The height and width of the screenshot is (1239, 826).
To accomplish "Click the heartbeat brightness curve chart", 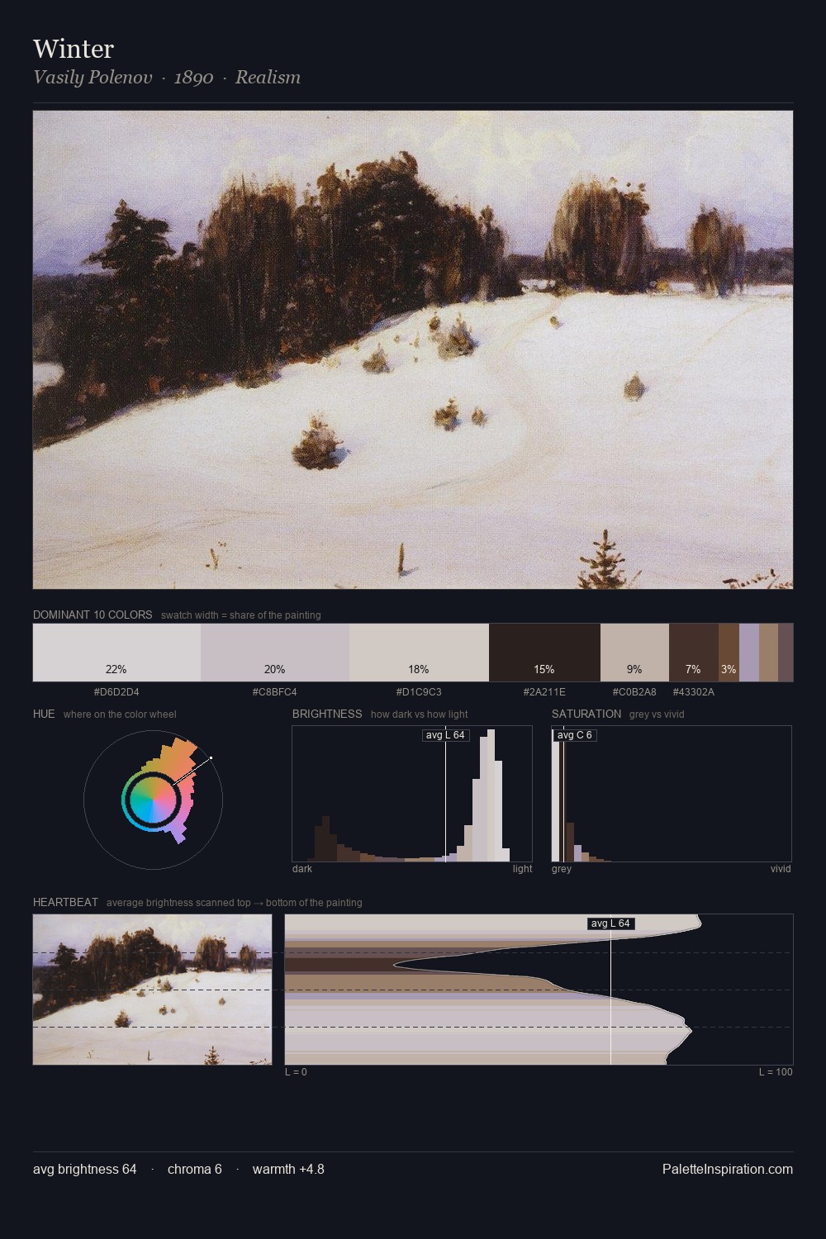I will (x=539, y=990).
